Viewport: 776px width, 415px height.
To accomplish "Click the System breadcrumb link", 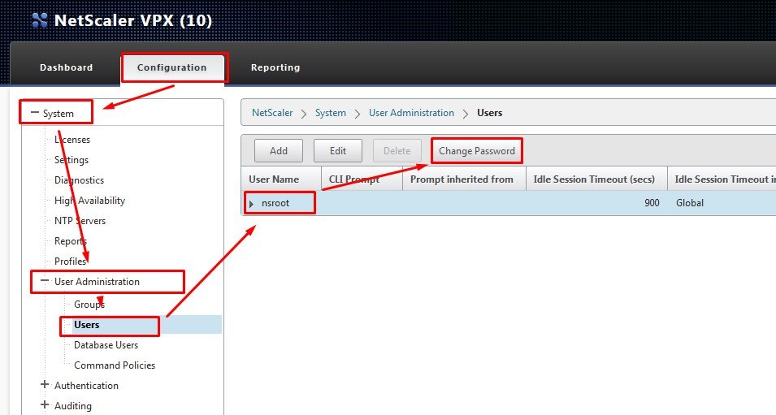I will [331, 113].
